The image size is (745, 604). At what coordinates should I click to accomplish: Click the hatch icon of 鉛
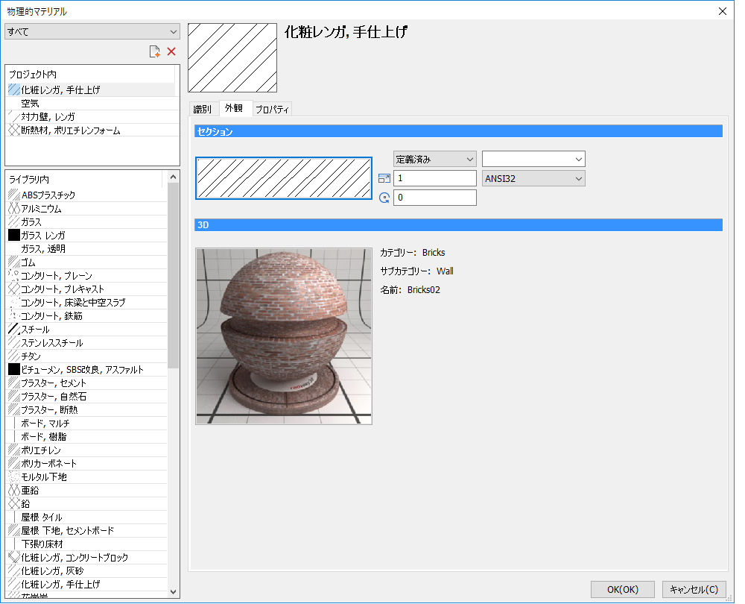coord(13,503)
